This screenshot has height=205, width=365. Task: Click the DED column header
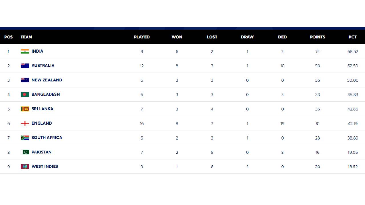pyautogui.click(x=282, y=37)
